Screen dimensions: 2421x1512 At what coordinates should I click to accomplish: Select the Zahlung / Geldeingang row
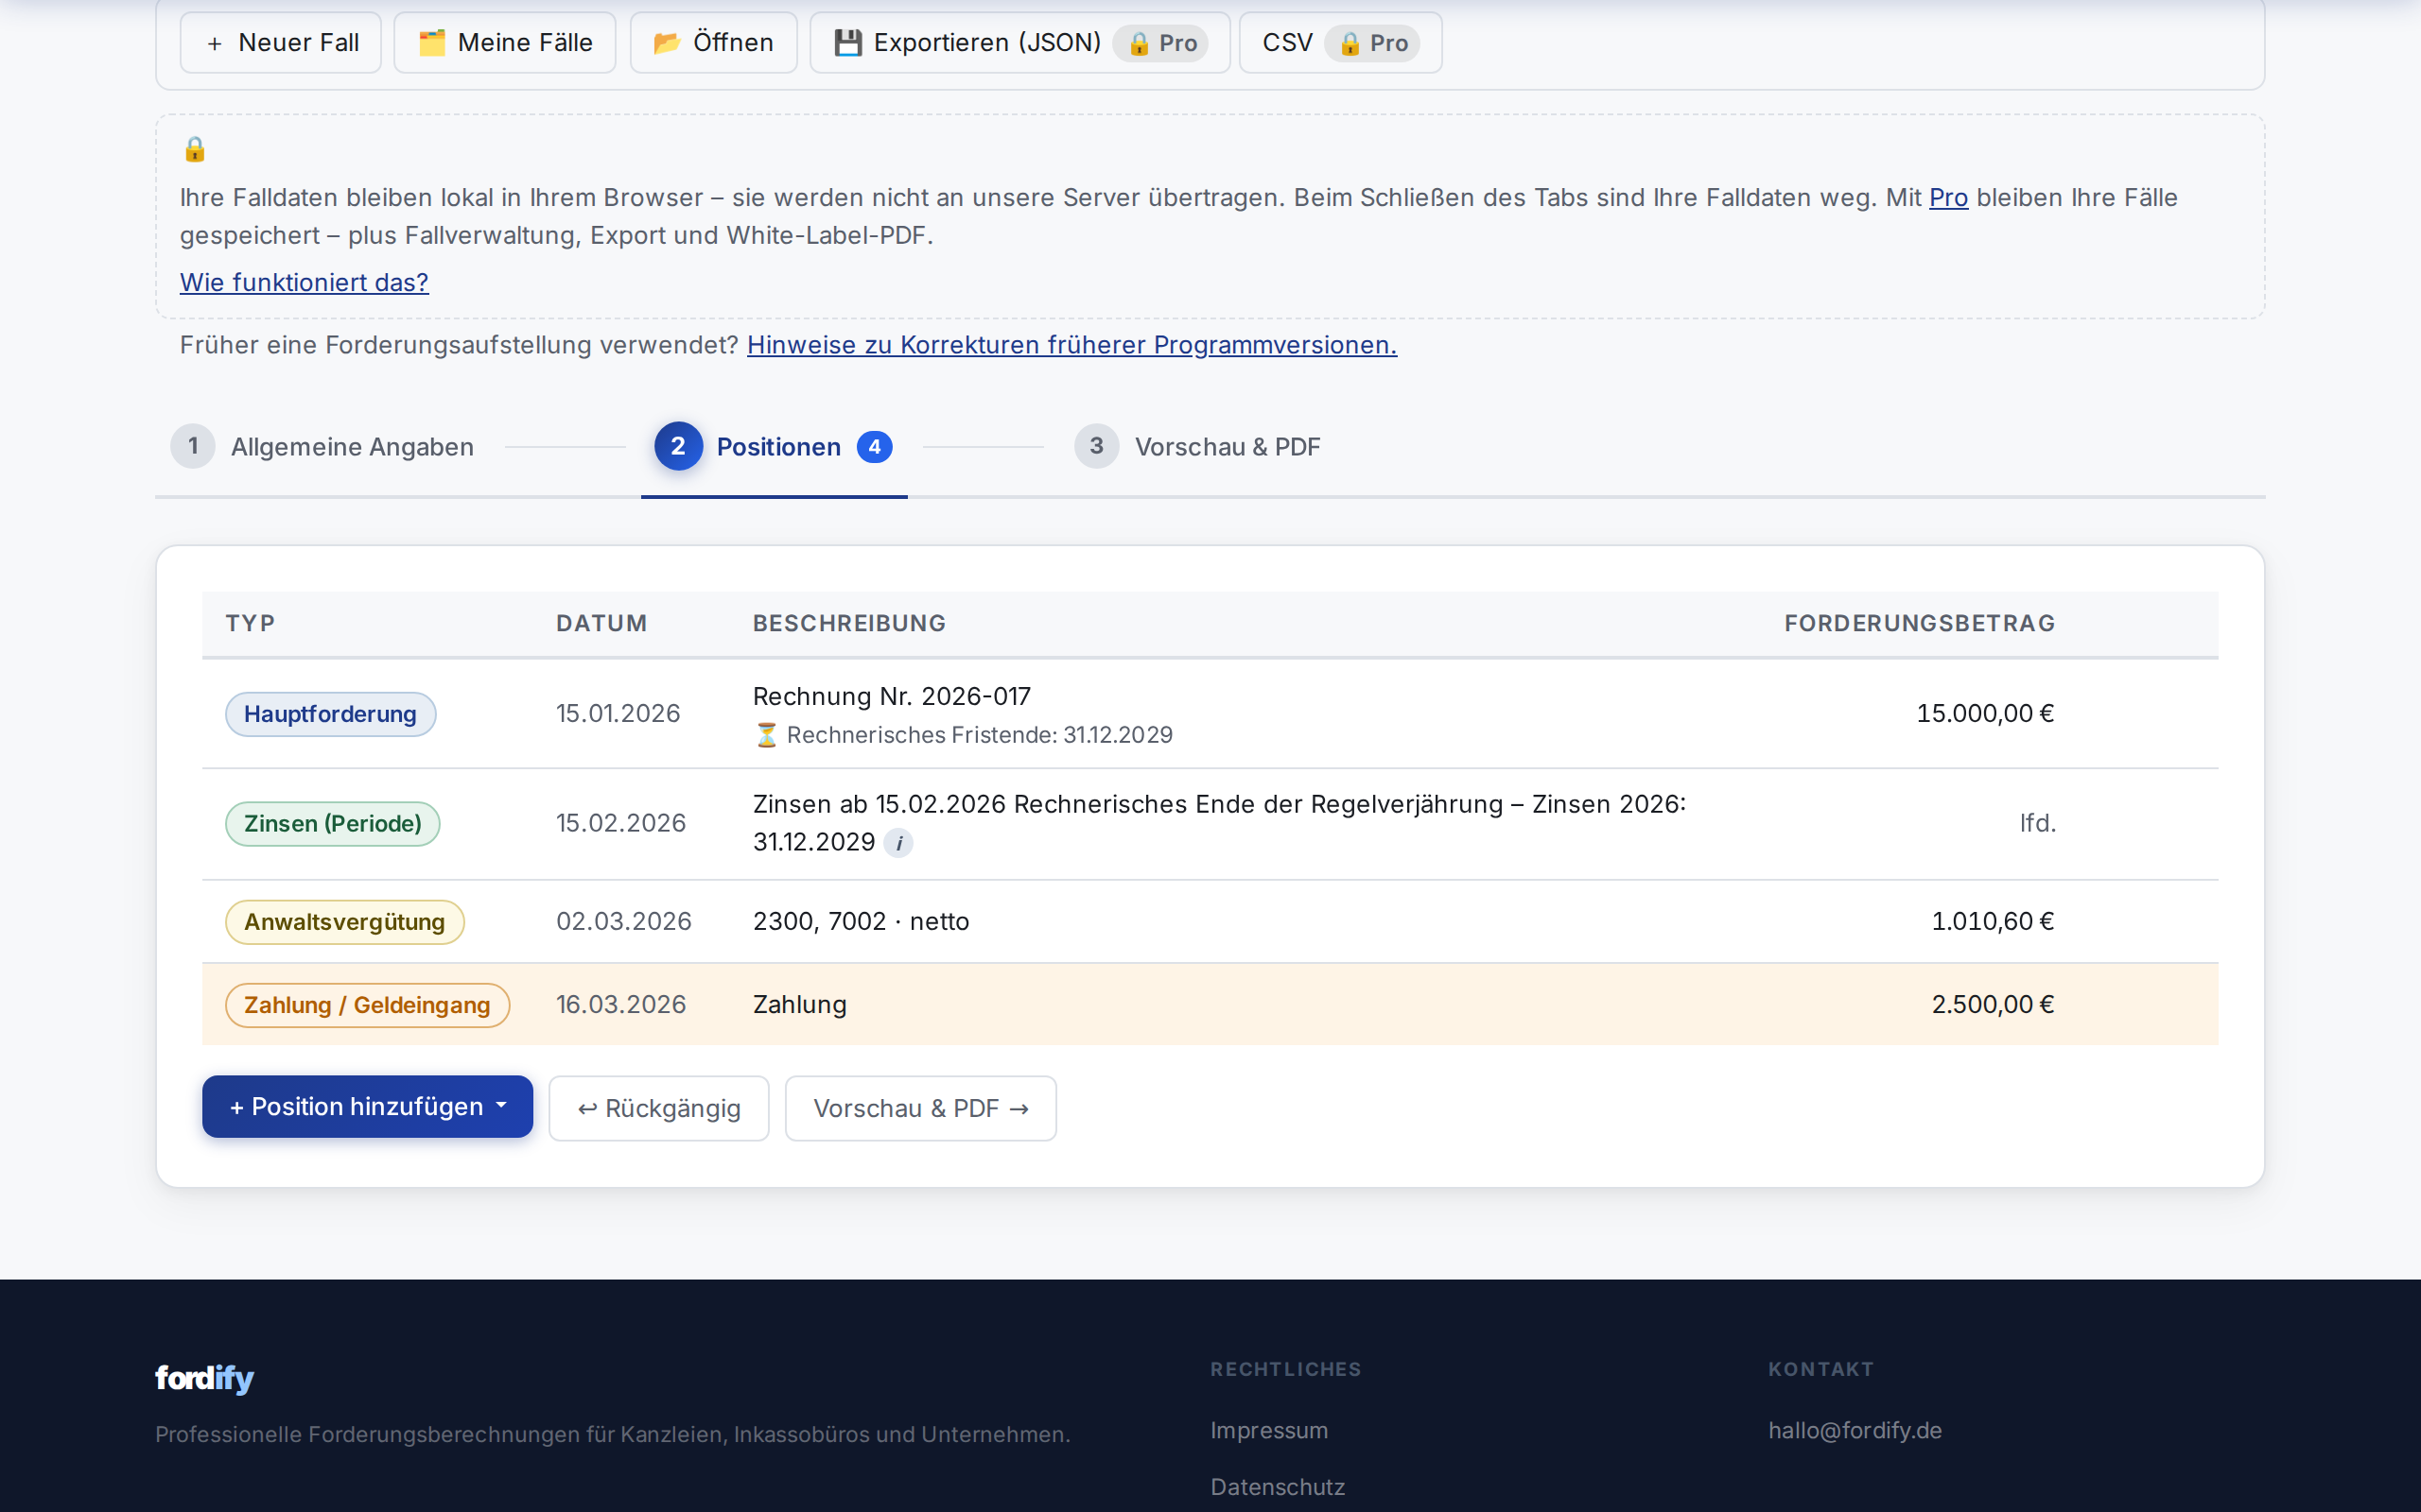click(x=1210, y=1004)
